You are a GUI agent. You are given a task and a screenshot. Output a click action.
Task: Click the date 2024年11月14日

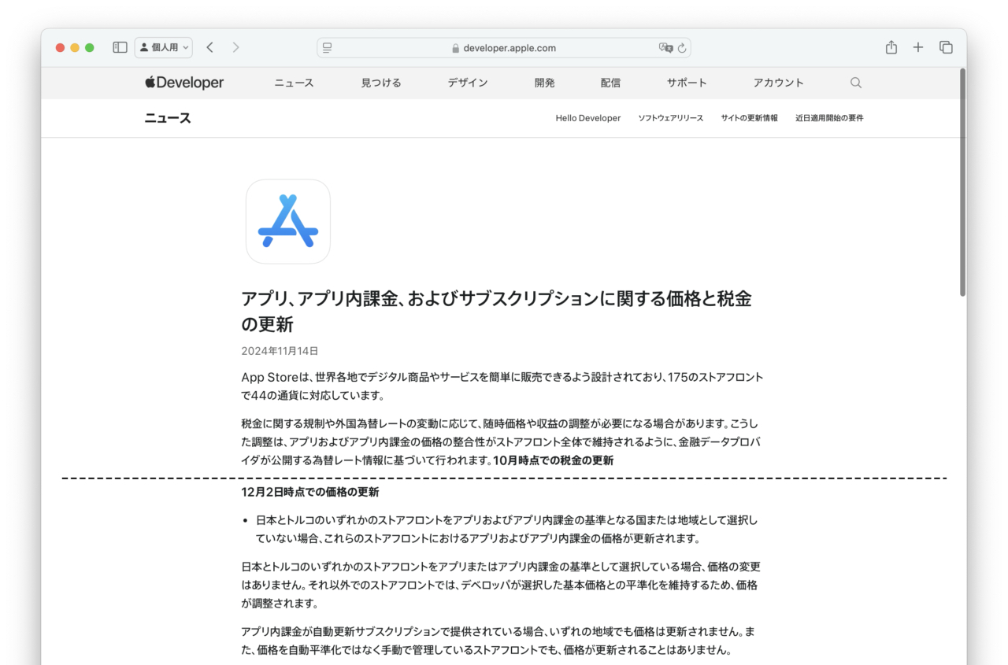pyautogui.click(x=280, y=351)
